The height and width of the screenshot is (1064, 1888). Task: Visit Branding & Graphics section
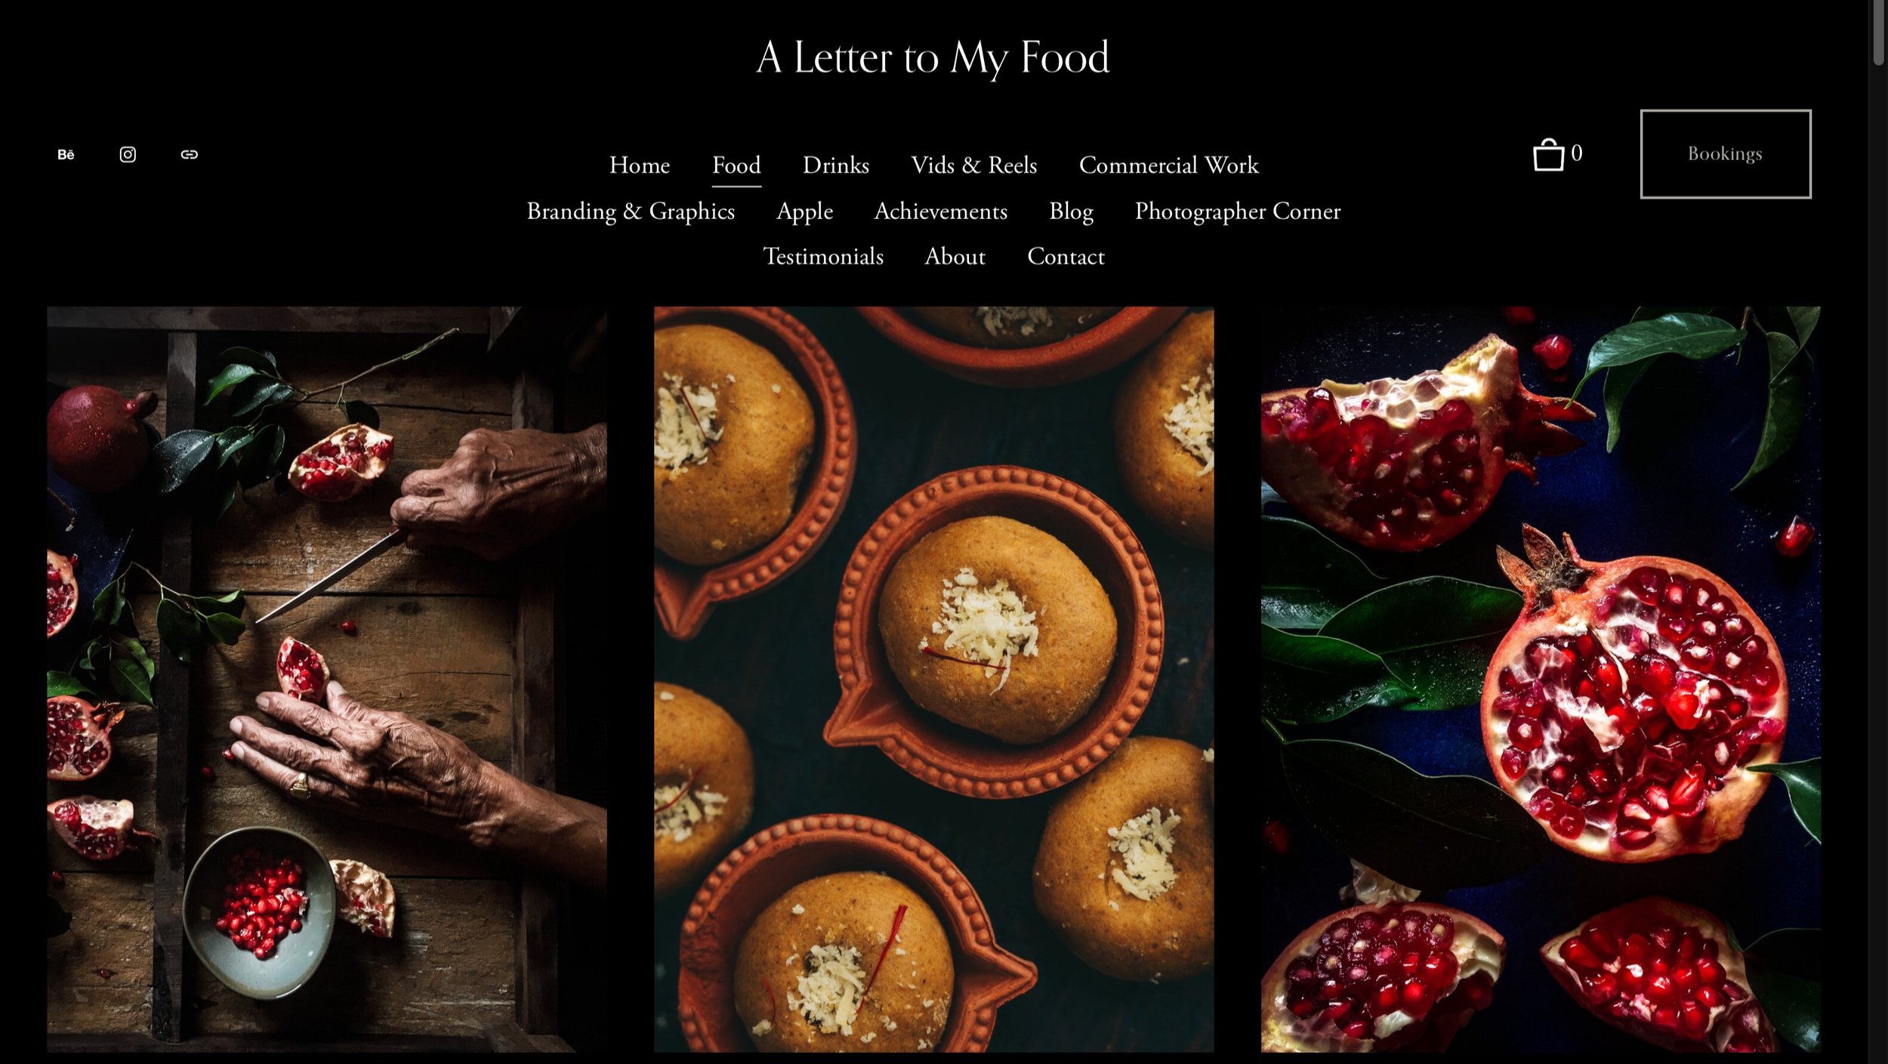click(631, 211)
